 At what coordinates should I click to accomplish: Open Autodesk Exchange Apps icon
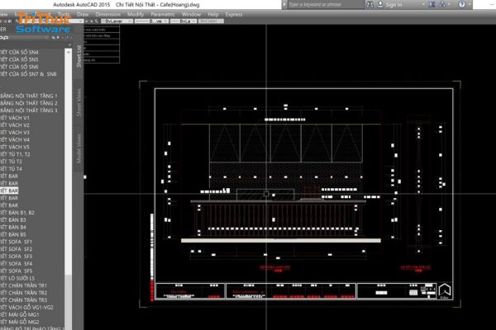tap(432, 4)
